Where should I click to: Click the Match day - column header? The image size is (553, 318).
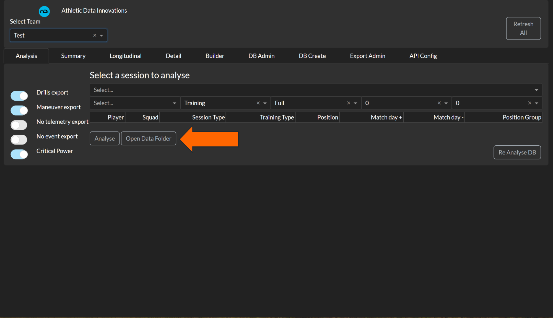[434, 117]
